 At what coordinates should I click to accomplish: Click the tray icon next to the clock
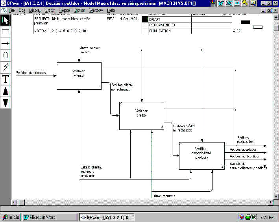pos(254,217)
